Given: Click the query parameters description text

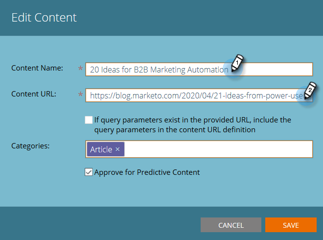Looking at the screenshot, I should click(196, 124).
